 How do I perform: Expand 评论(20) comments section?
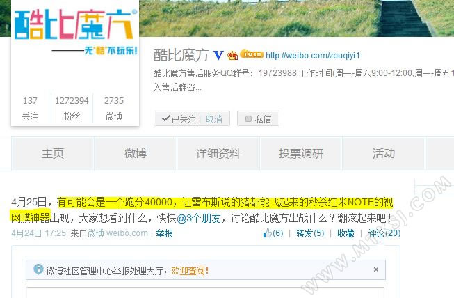click(x=384, y=233)
